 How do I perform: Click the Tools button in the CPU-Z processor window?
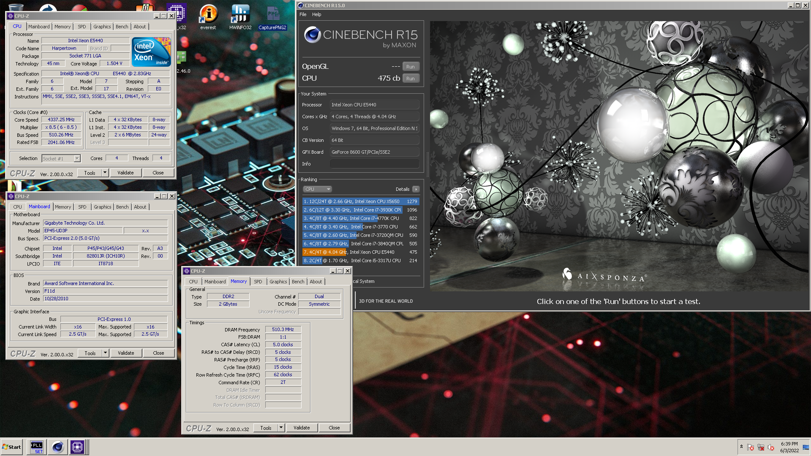click(90, 173)
